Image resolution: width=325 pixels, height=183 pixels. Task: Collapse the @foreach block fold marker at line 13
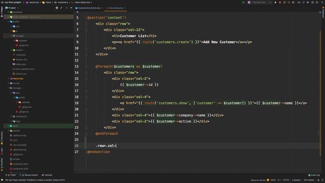(x=86, y=67)
